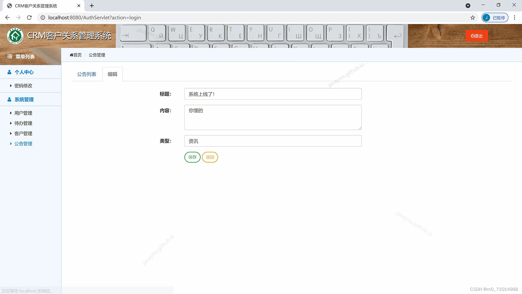Screen dimensions: 522x294
Task: Click the arrow beside 客户管理
Action: (x=11, y=133)
